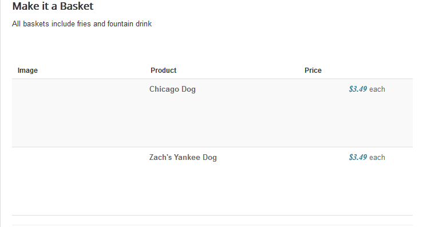Select the Chicago Dog $3.49 price

tap(358, 89)
